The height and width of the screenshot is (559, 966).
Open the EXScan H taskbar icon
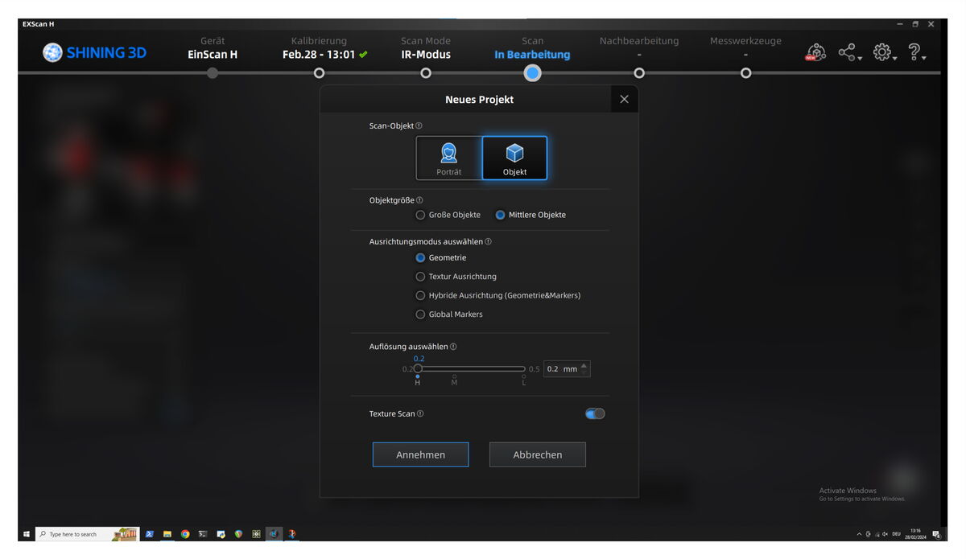[274, 534]
